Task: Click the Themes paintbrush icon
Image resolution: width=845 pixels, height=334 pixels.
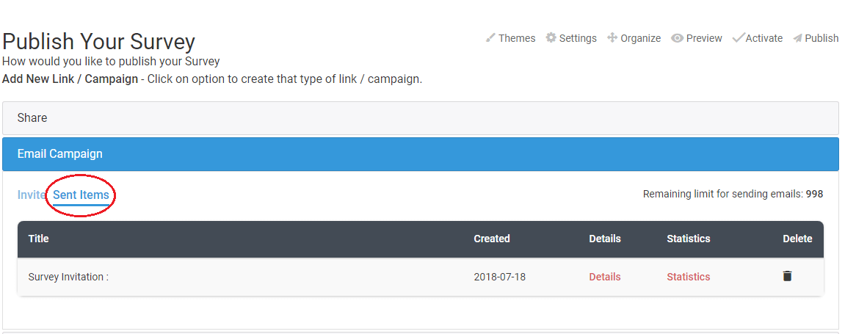Action: pyautogui.click(x=490, y=38)
